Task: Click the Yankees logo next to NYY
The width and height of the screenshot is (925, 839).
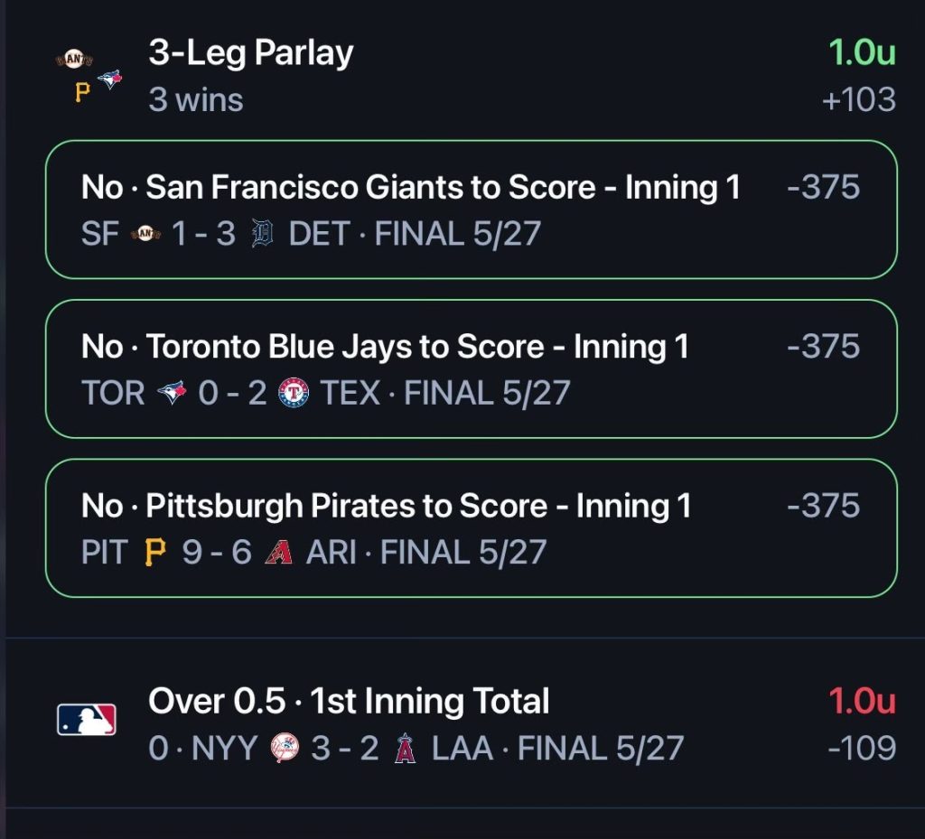Action: (x=285, y=748)
